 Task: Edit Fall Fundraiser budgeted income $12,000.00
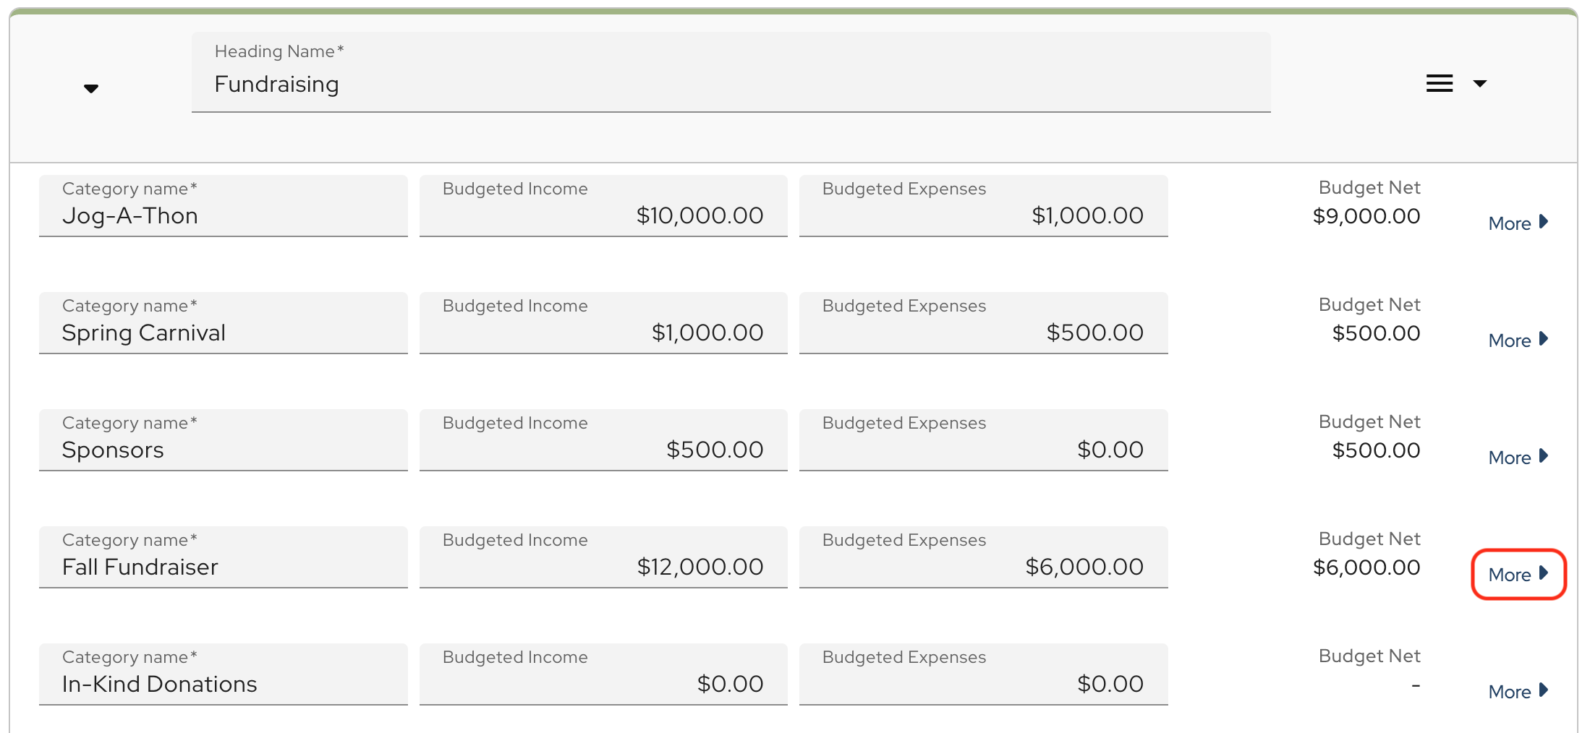click(x=603, y=567)
